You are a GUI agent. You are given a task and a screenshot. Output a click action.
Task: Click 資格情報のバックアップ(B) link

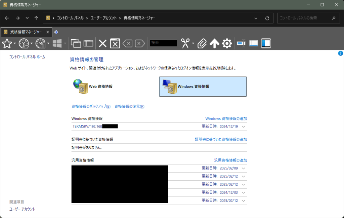click(x=91, y=106)
